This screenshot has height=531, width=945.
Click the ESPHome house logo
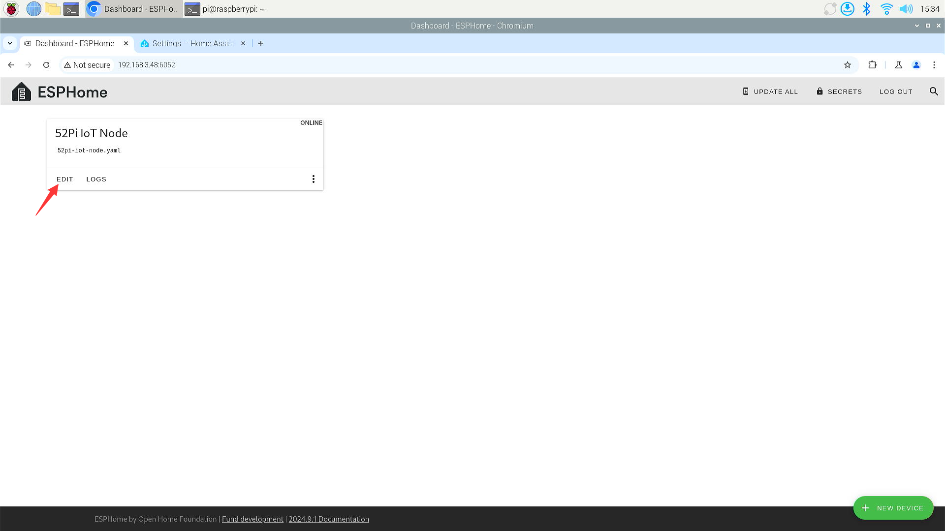tap(21, 91)
